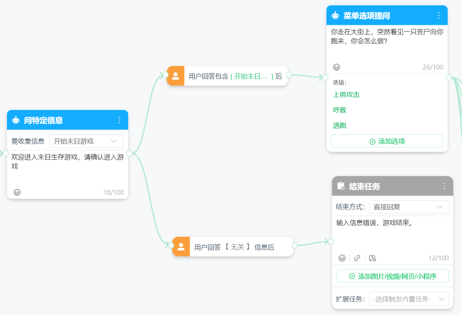Open the 菜单选项提问 node three-dot menu

(438, 15)
